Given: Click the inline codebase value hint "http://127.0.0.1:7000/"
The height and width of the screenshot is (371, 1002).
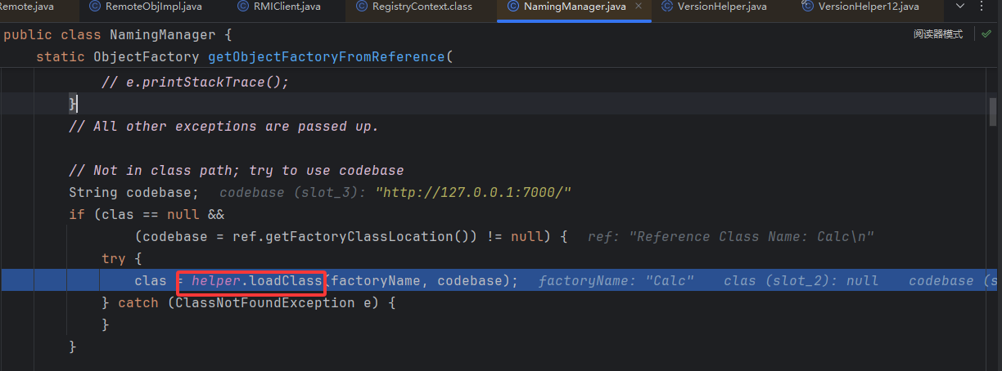Looking at the screenshot, I should pyautogui.click(x=472, y=192).
